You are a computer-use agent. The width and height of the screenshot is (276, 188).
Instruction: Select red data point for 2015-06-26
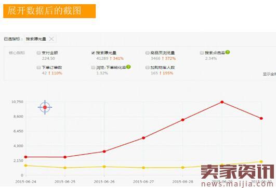tap(104, 152)
